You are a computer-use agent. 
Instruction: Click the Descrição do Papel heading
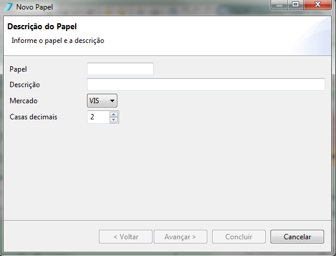42,27
